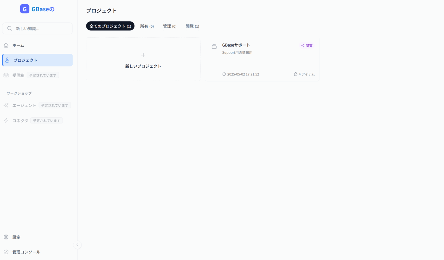The height and width of the screenshot is (260, 444).
Task: Collapse the sidebar with the chevron button
Action: (77, 245)
